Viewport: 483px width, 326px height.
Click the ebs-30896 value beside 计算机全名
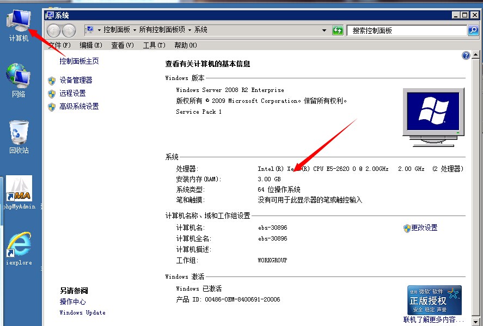pyautogui.click(x=273, y=238)
